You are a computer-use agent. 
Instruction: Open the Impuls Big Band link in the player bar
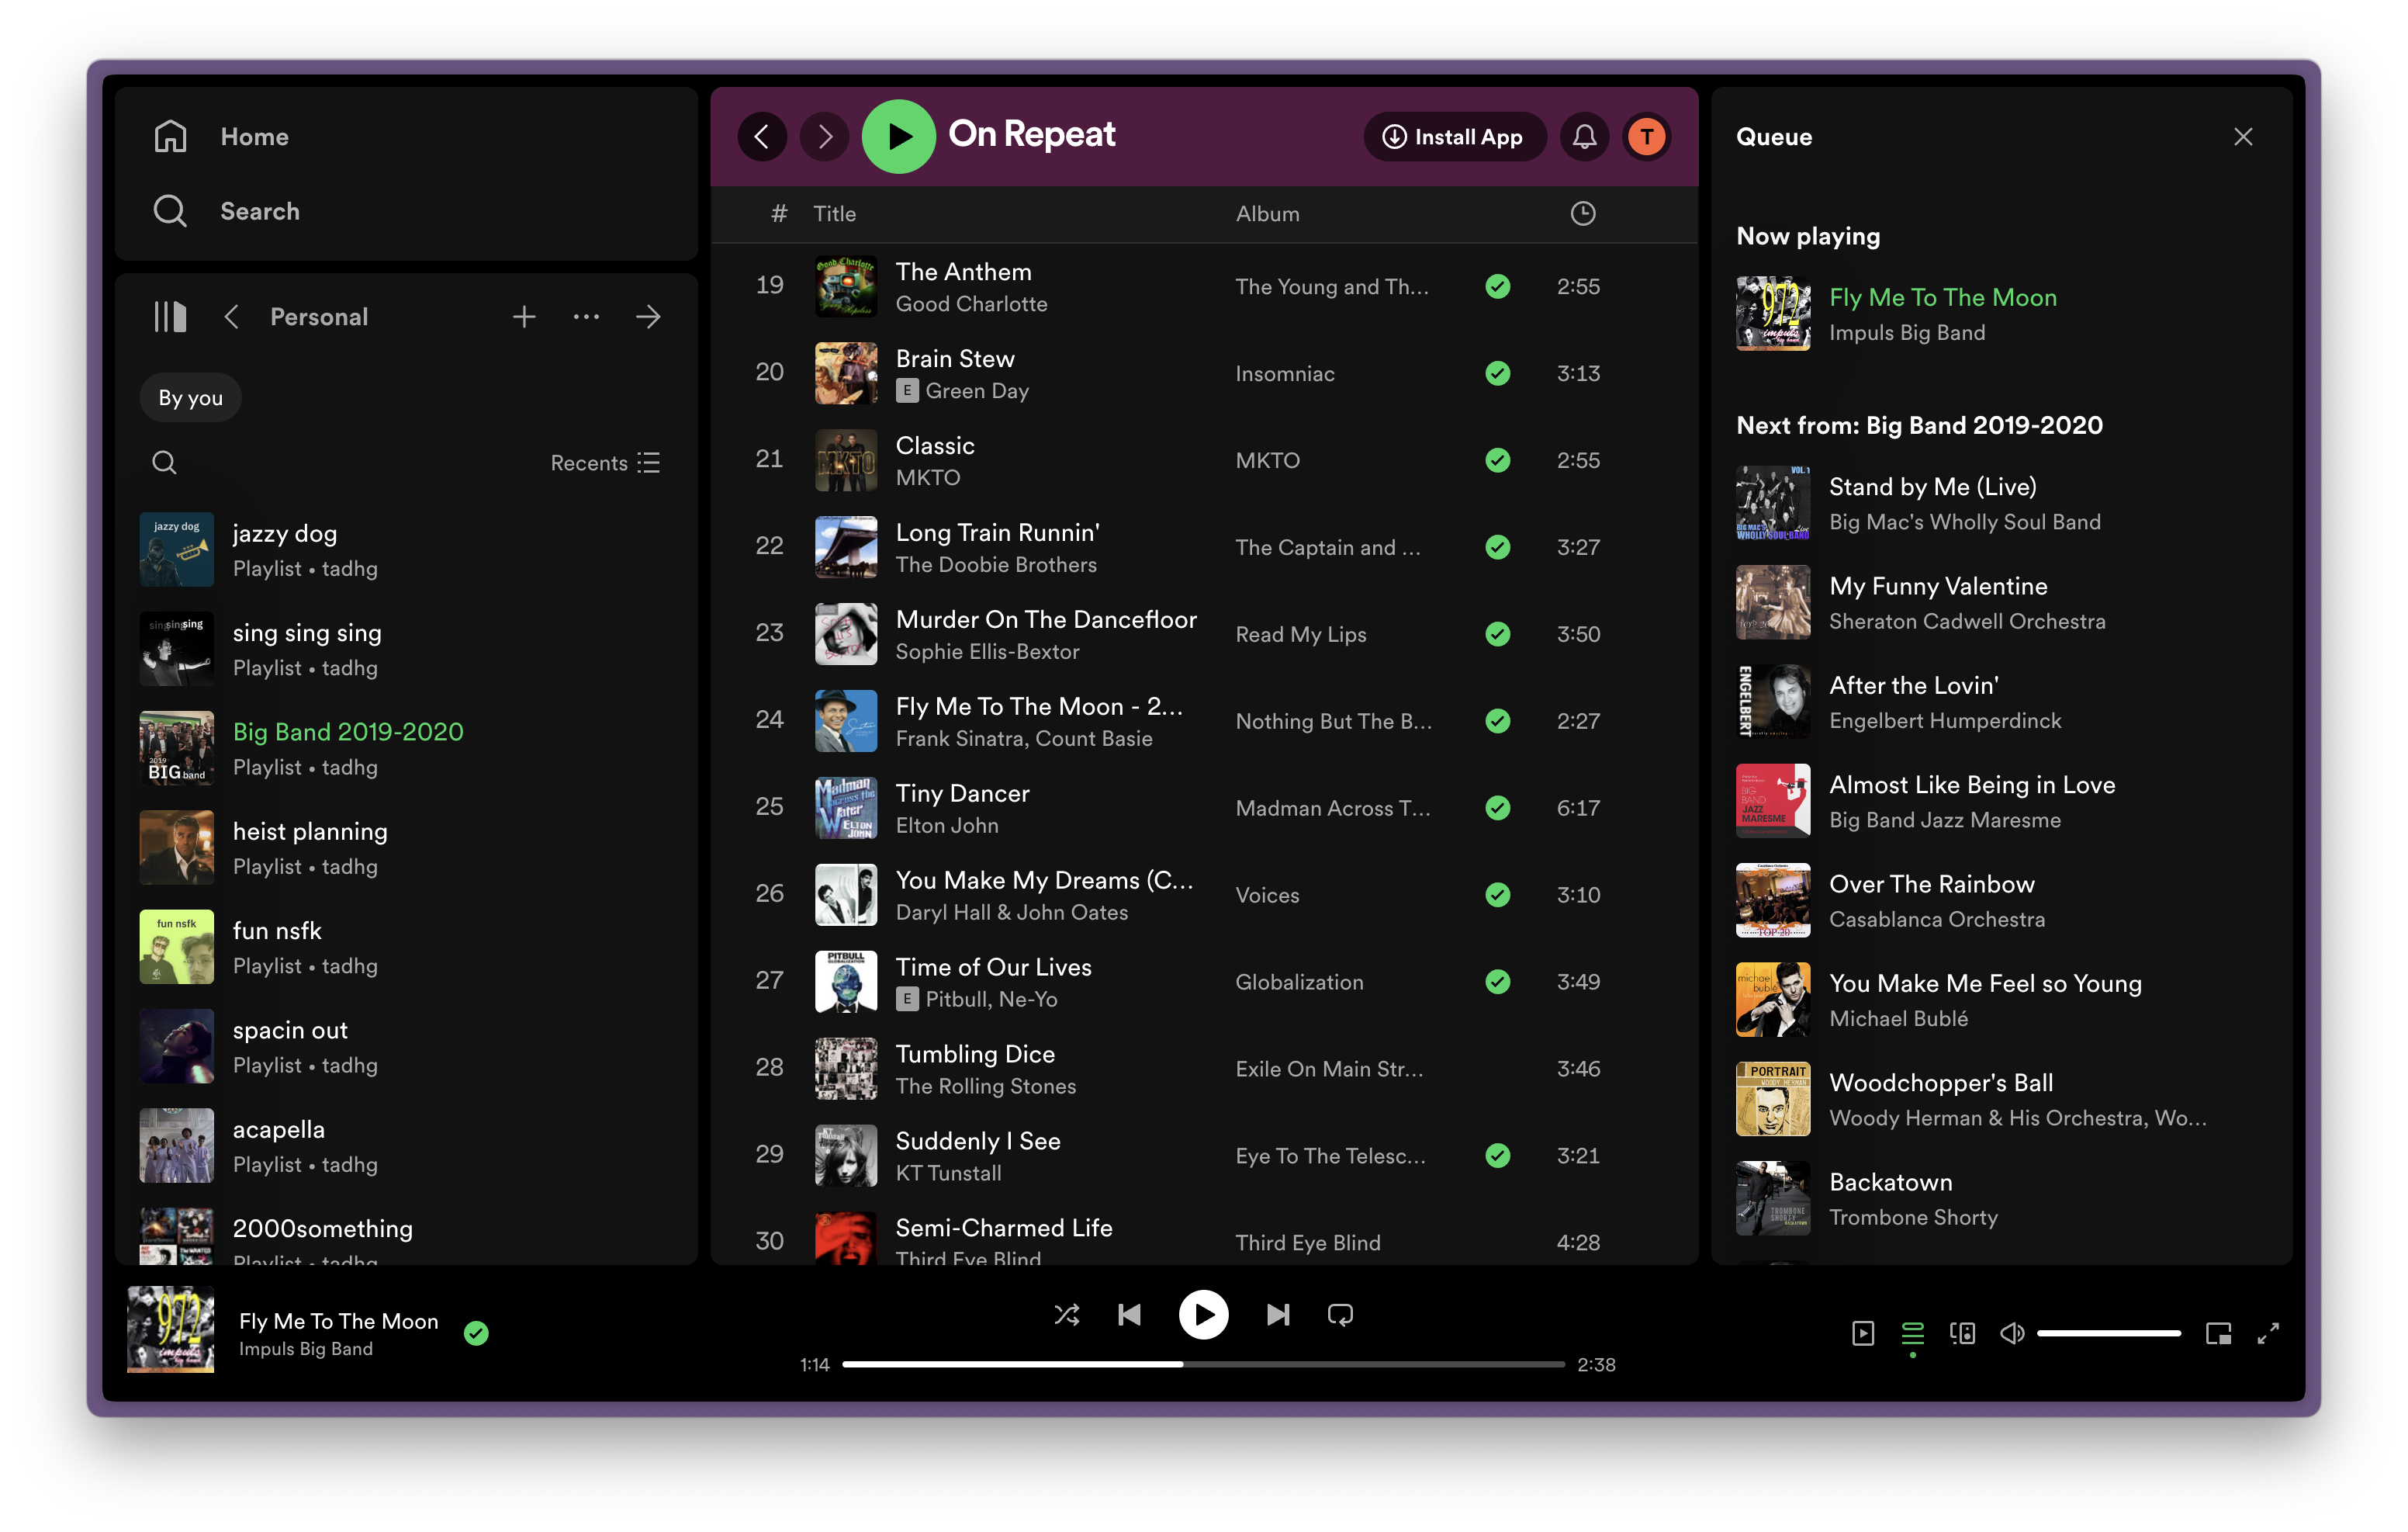(305, 1349)
